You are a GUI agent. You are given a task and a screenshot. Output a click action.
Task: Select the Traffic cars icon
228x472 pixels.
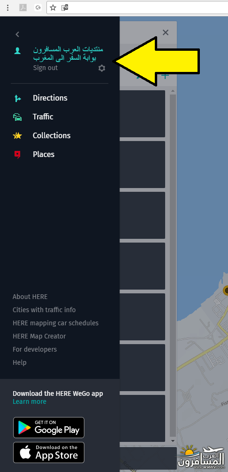(17, 117)
